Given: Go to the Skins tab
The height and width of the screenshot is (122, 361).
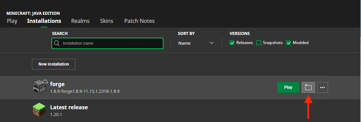Looking at the screenshot, I should tap(107, 21).
